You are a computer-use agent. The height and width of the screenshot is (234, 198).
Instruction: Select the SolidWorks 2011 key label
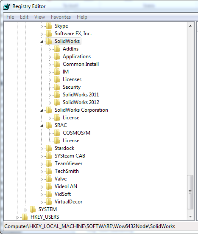pos(81,95)
